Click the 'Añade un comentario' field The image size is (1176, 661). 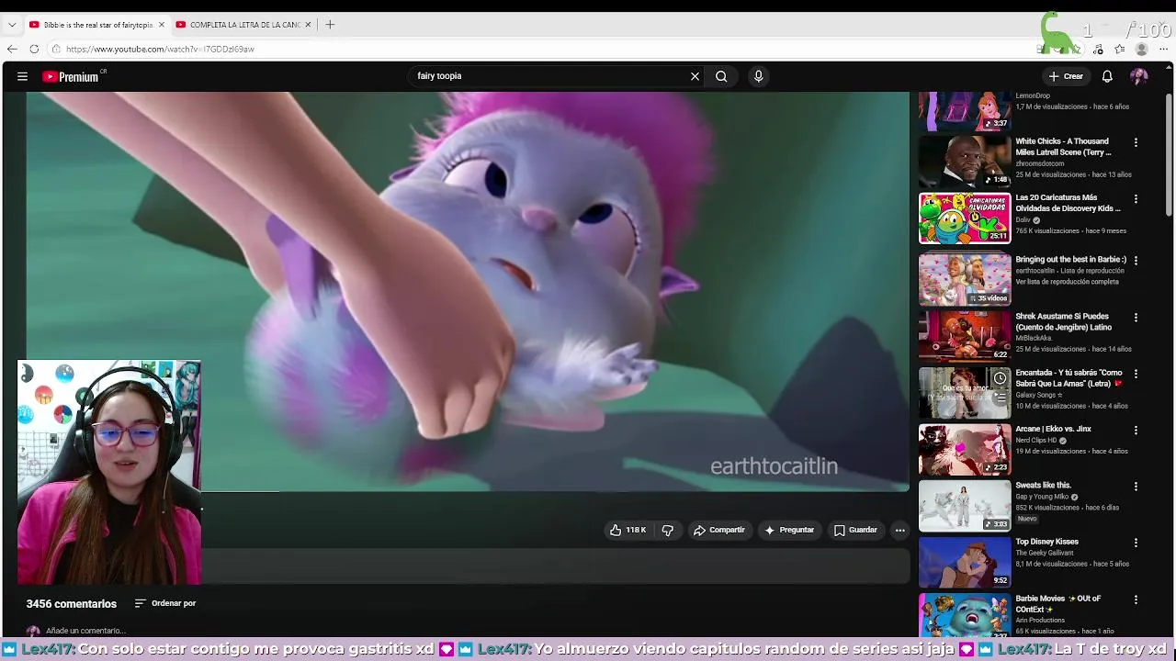85,631
